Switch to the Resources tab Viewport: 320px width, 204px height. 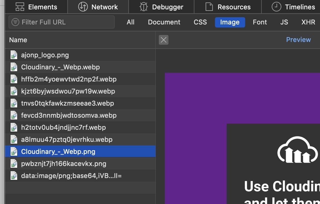pos(228,7)
